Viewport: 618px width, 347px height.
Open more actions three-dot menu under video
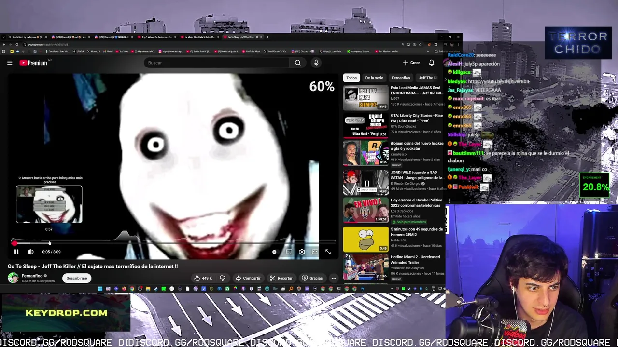click(x=334, y=278)
